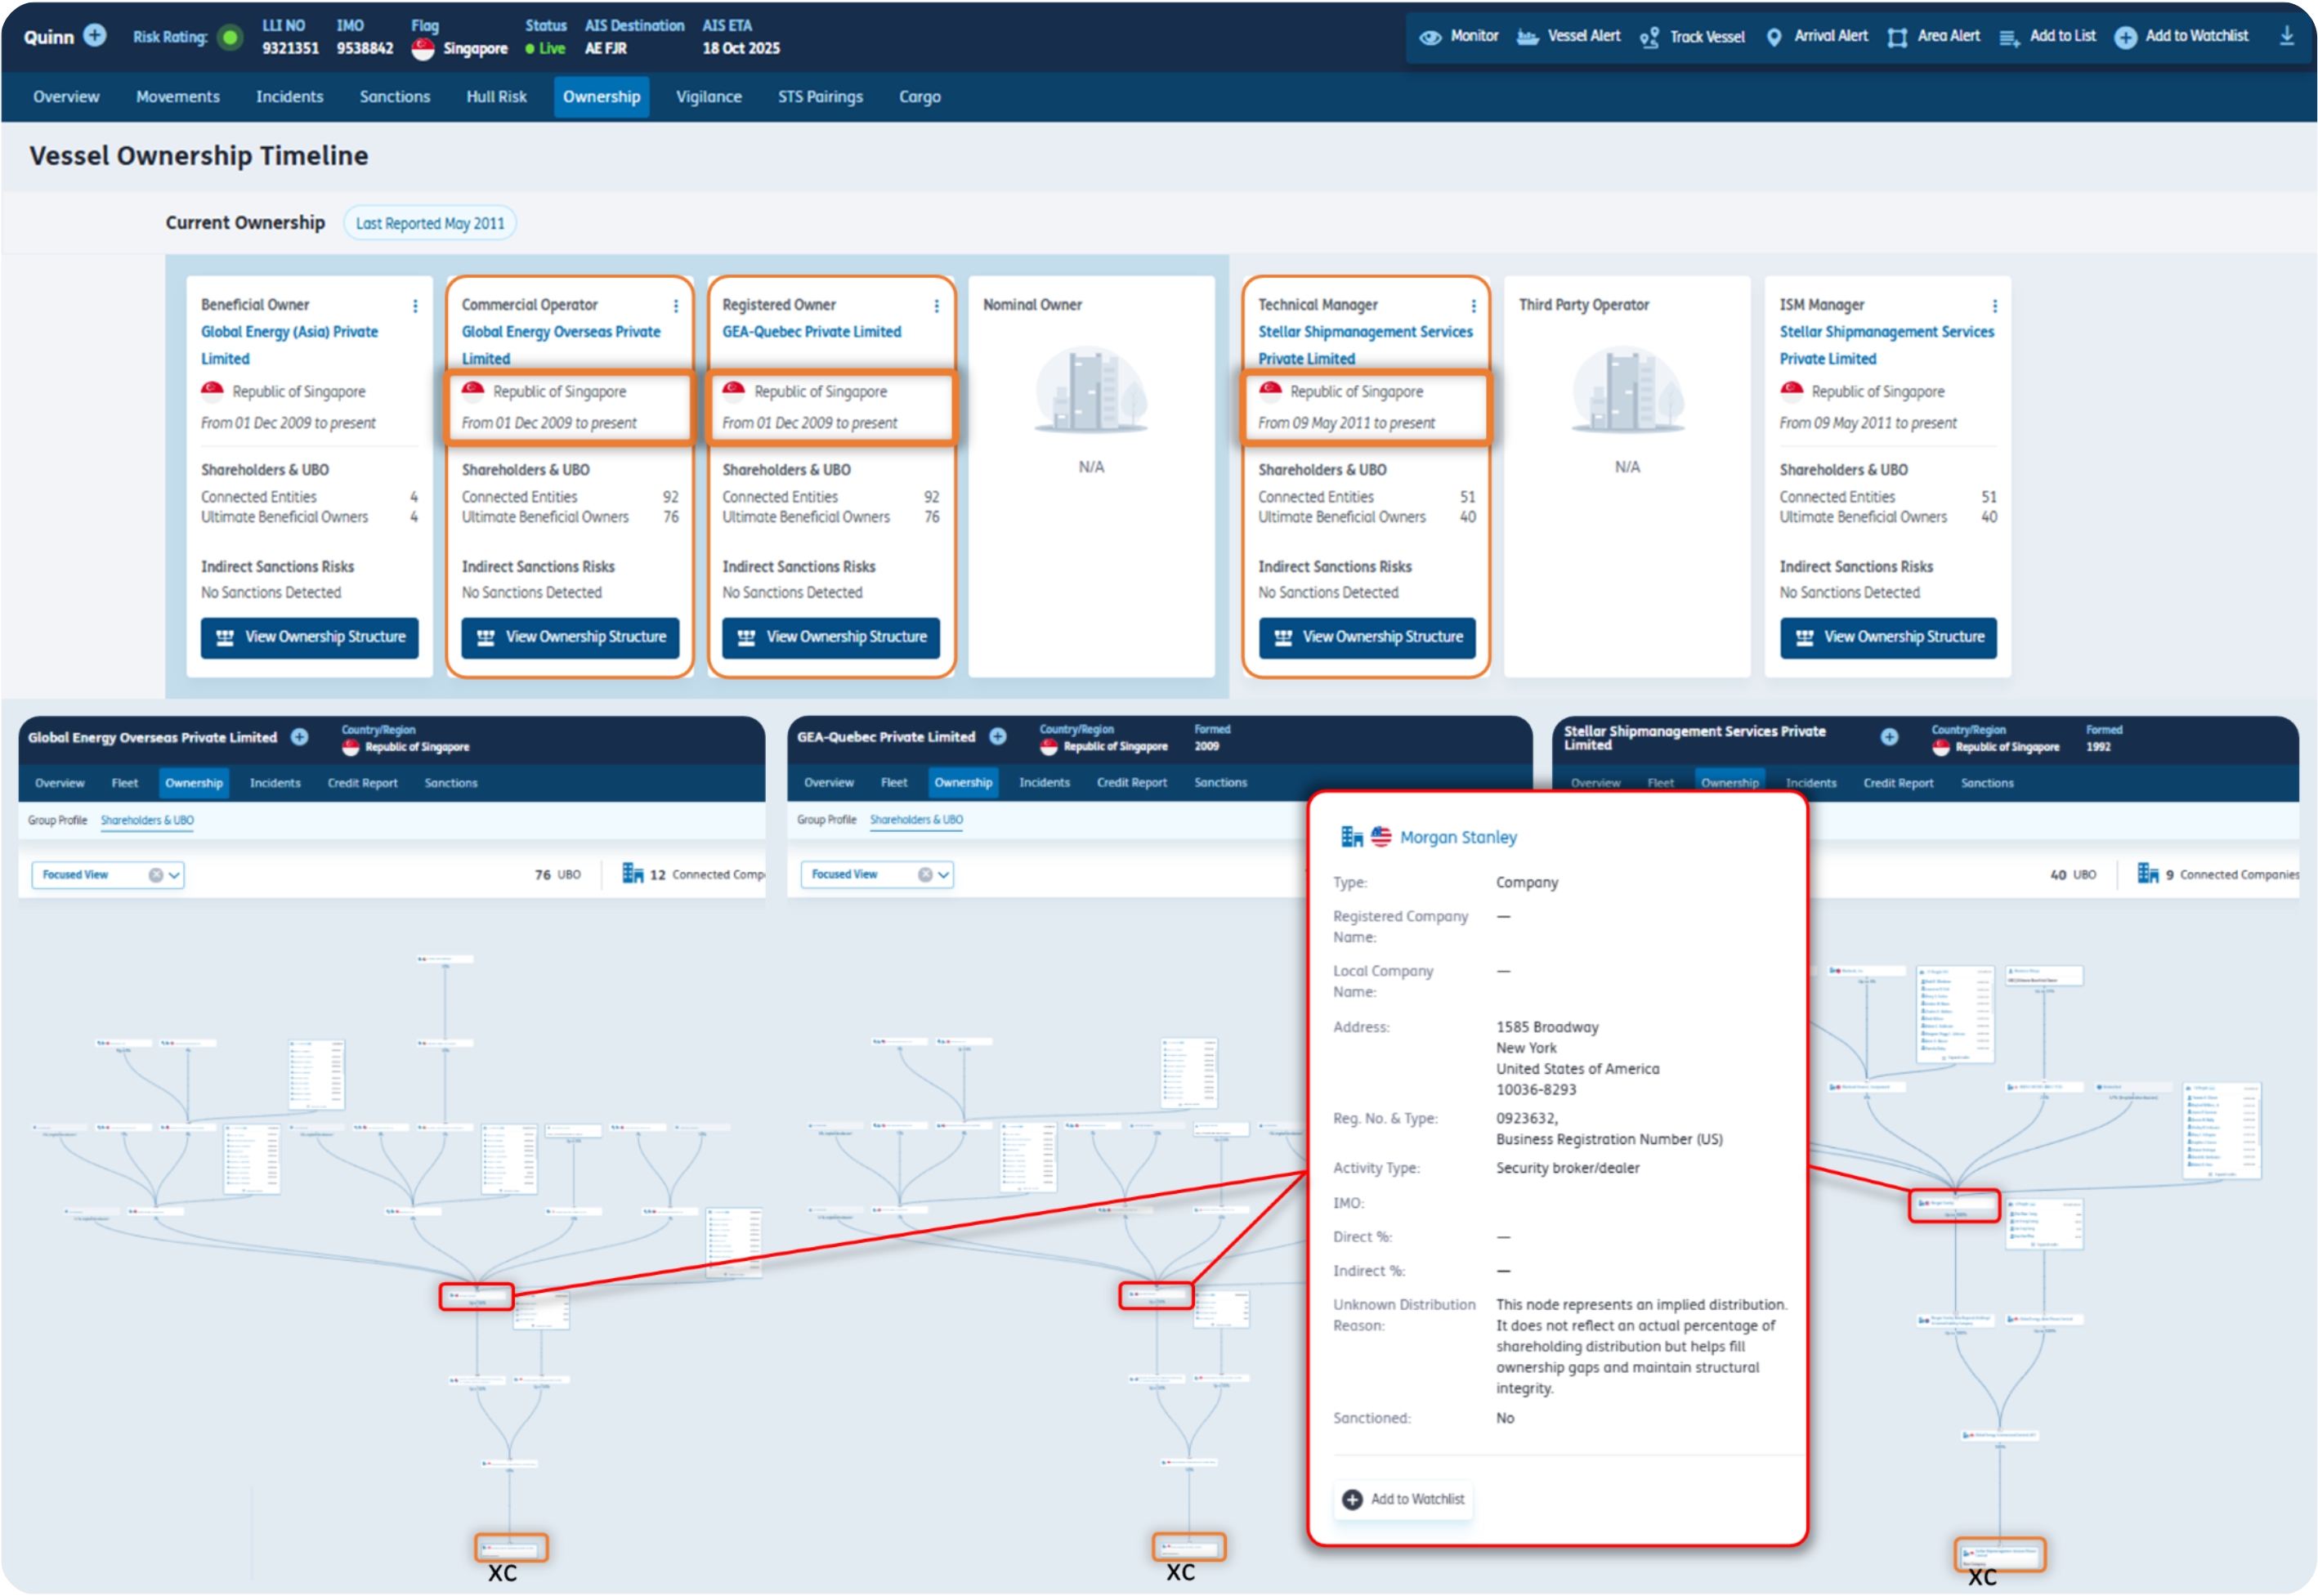Open the Morgan Stanley company link
2318x1596 pixels.
[x=1457, y=838]
